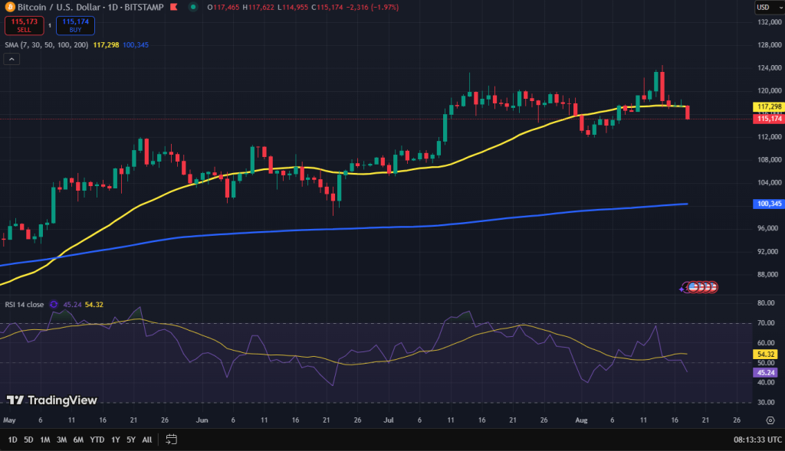Click the yellow 117,298 SMA price label
The height and width of the screenshot is (451, 785).
click(x=767, y=106)
